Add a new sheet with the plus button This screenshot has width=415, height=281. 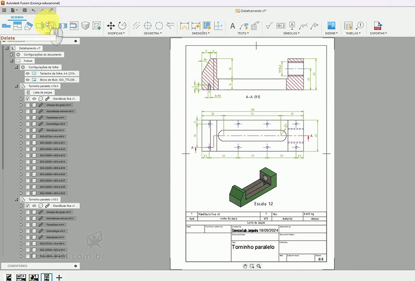coord(59,278)
